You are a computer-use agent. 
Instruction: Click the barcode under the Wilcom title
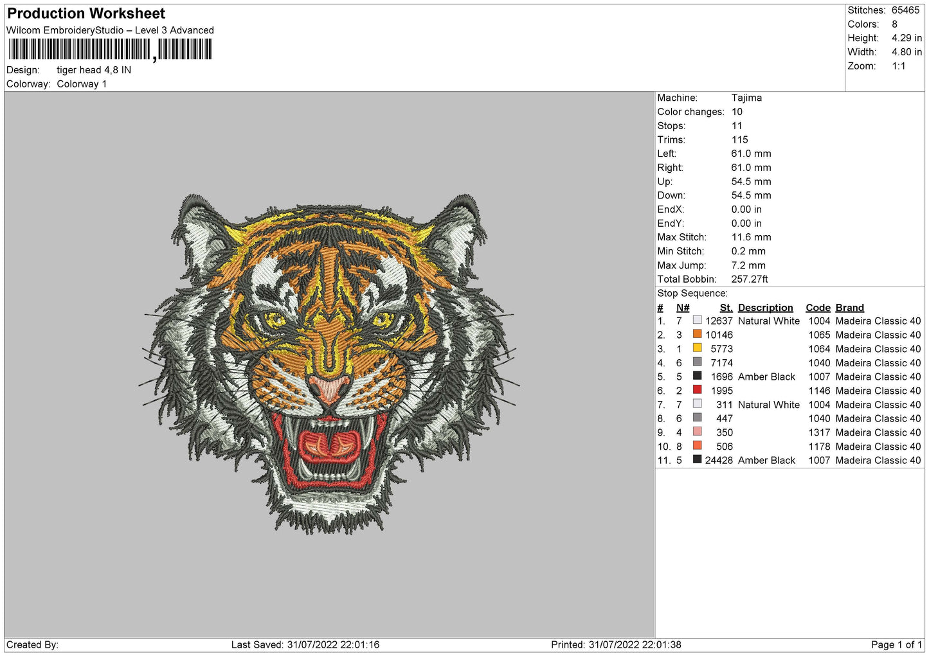tap(110, 49)
